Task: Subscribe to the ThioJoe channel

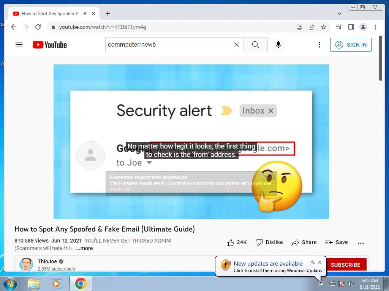Action: point(346,265)
